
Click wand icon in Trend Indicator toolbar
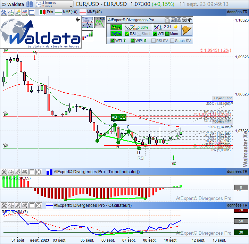tap(18, 172)
